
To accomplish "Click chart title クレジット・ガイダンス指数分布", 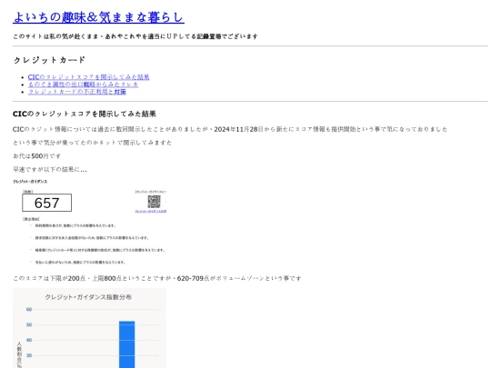I will pos(88,297).
